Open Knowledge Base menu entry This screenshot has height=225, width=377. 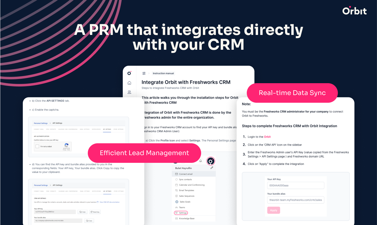pos(194,218)
